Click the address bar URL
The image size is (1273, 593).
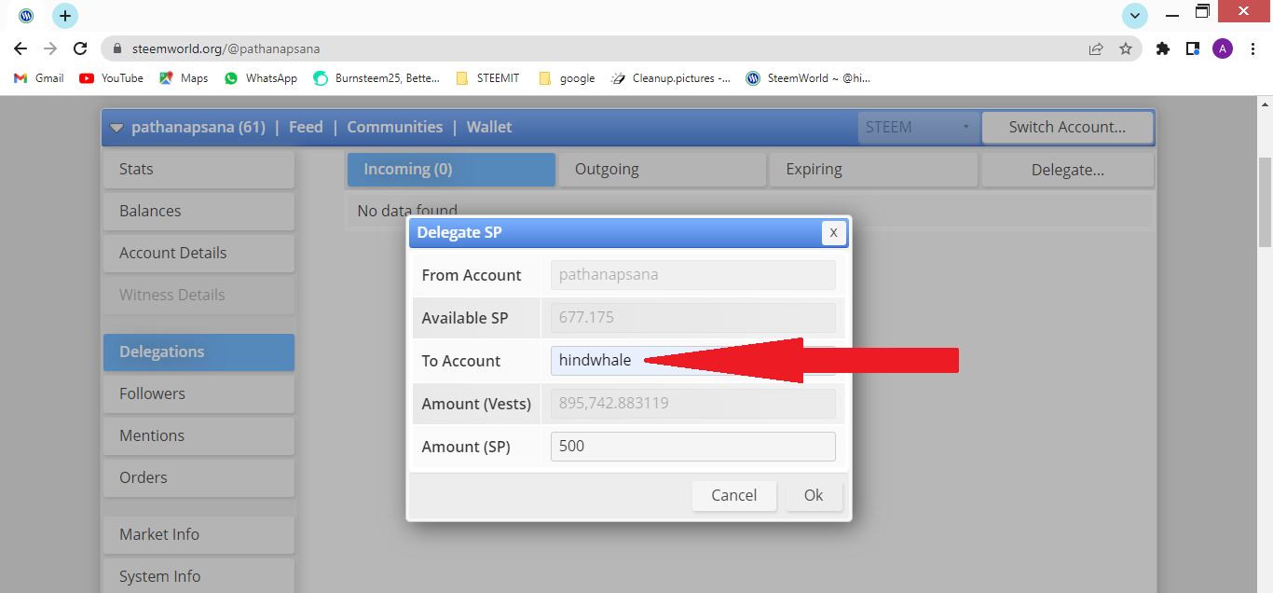coord(226,48)
